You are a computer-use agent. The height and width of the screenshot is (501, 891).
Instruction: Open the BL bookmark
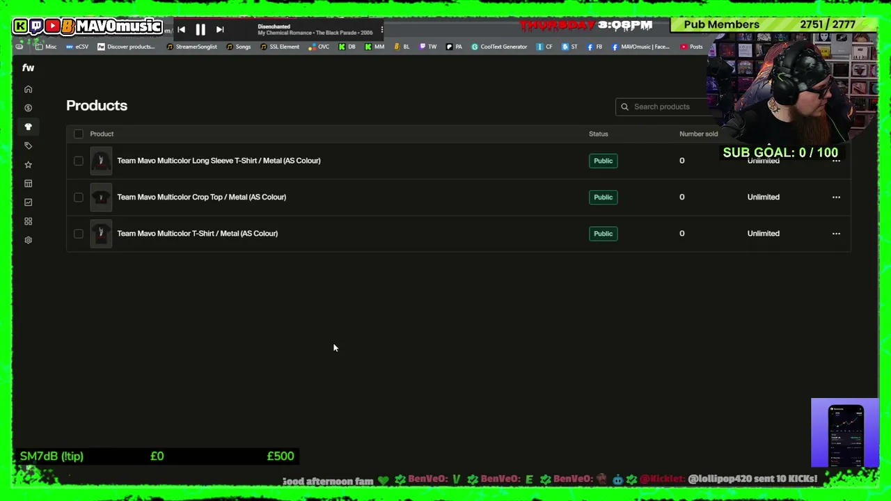pyautogui.click(x=402, y=47)
